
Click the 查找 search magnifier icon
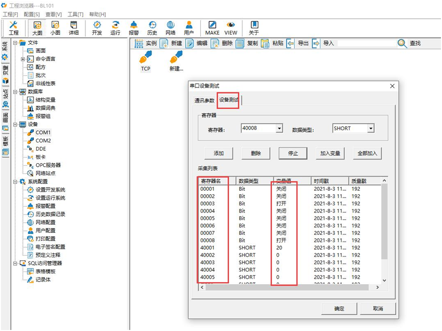pos(402,43)
